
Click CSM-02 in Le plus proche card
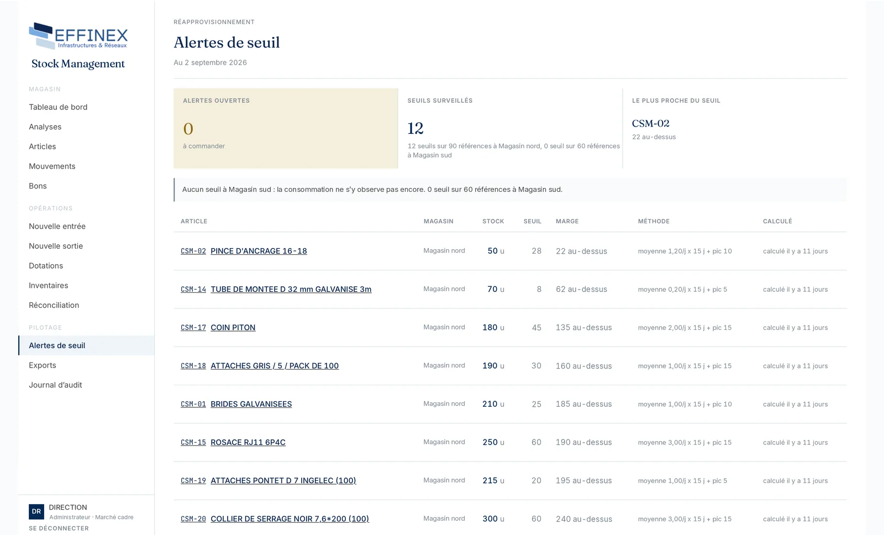coord(651,123)
